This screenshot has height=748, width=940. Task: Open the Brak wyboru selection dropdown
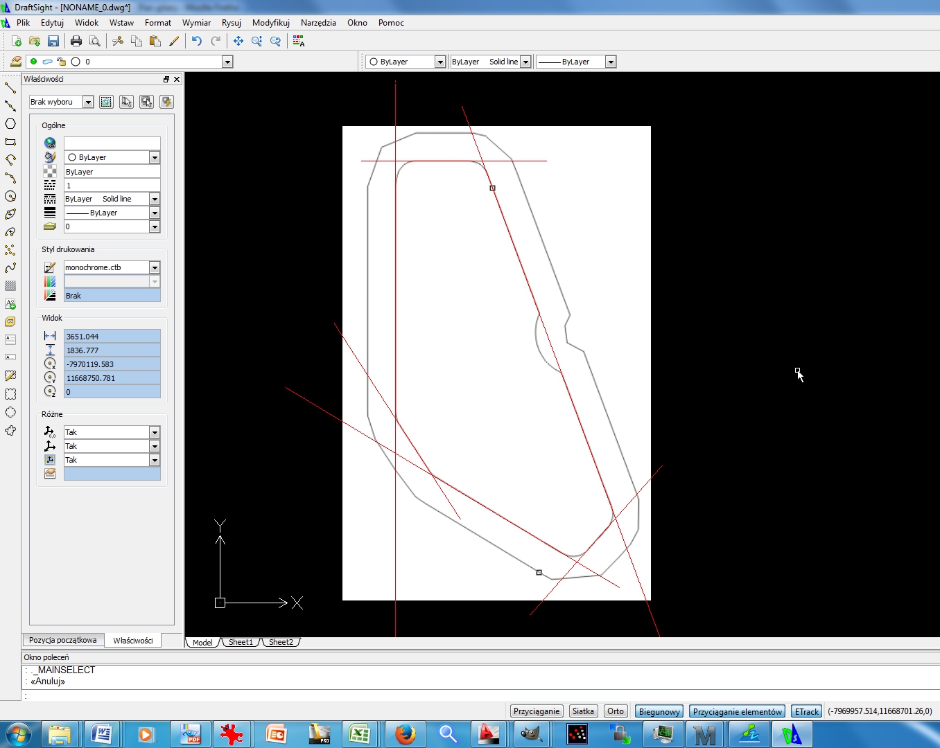(x=88, y=102)
